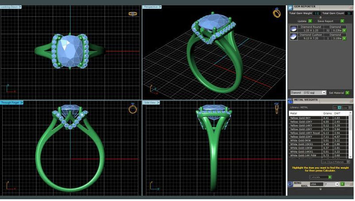Click the Diamond Cushion gem icon
The image size is (355, 201).
tap(293, 37)
